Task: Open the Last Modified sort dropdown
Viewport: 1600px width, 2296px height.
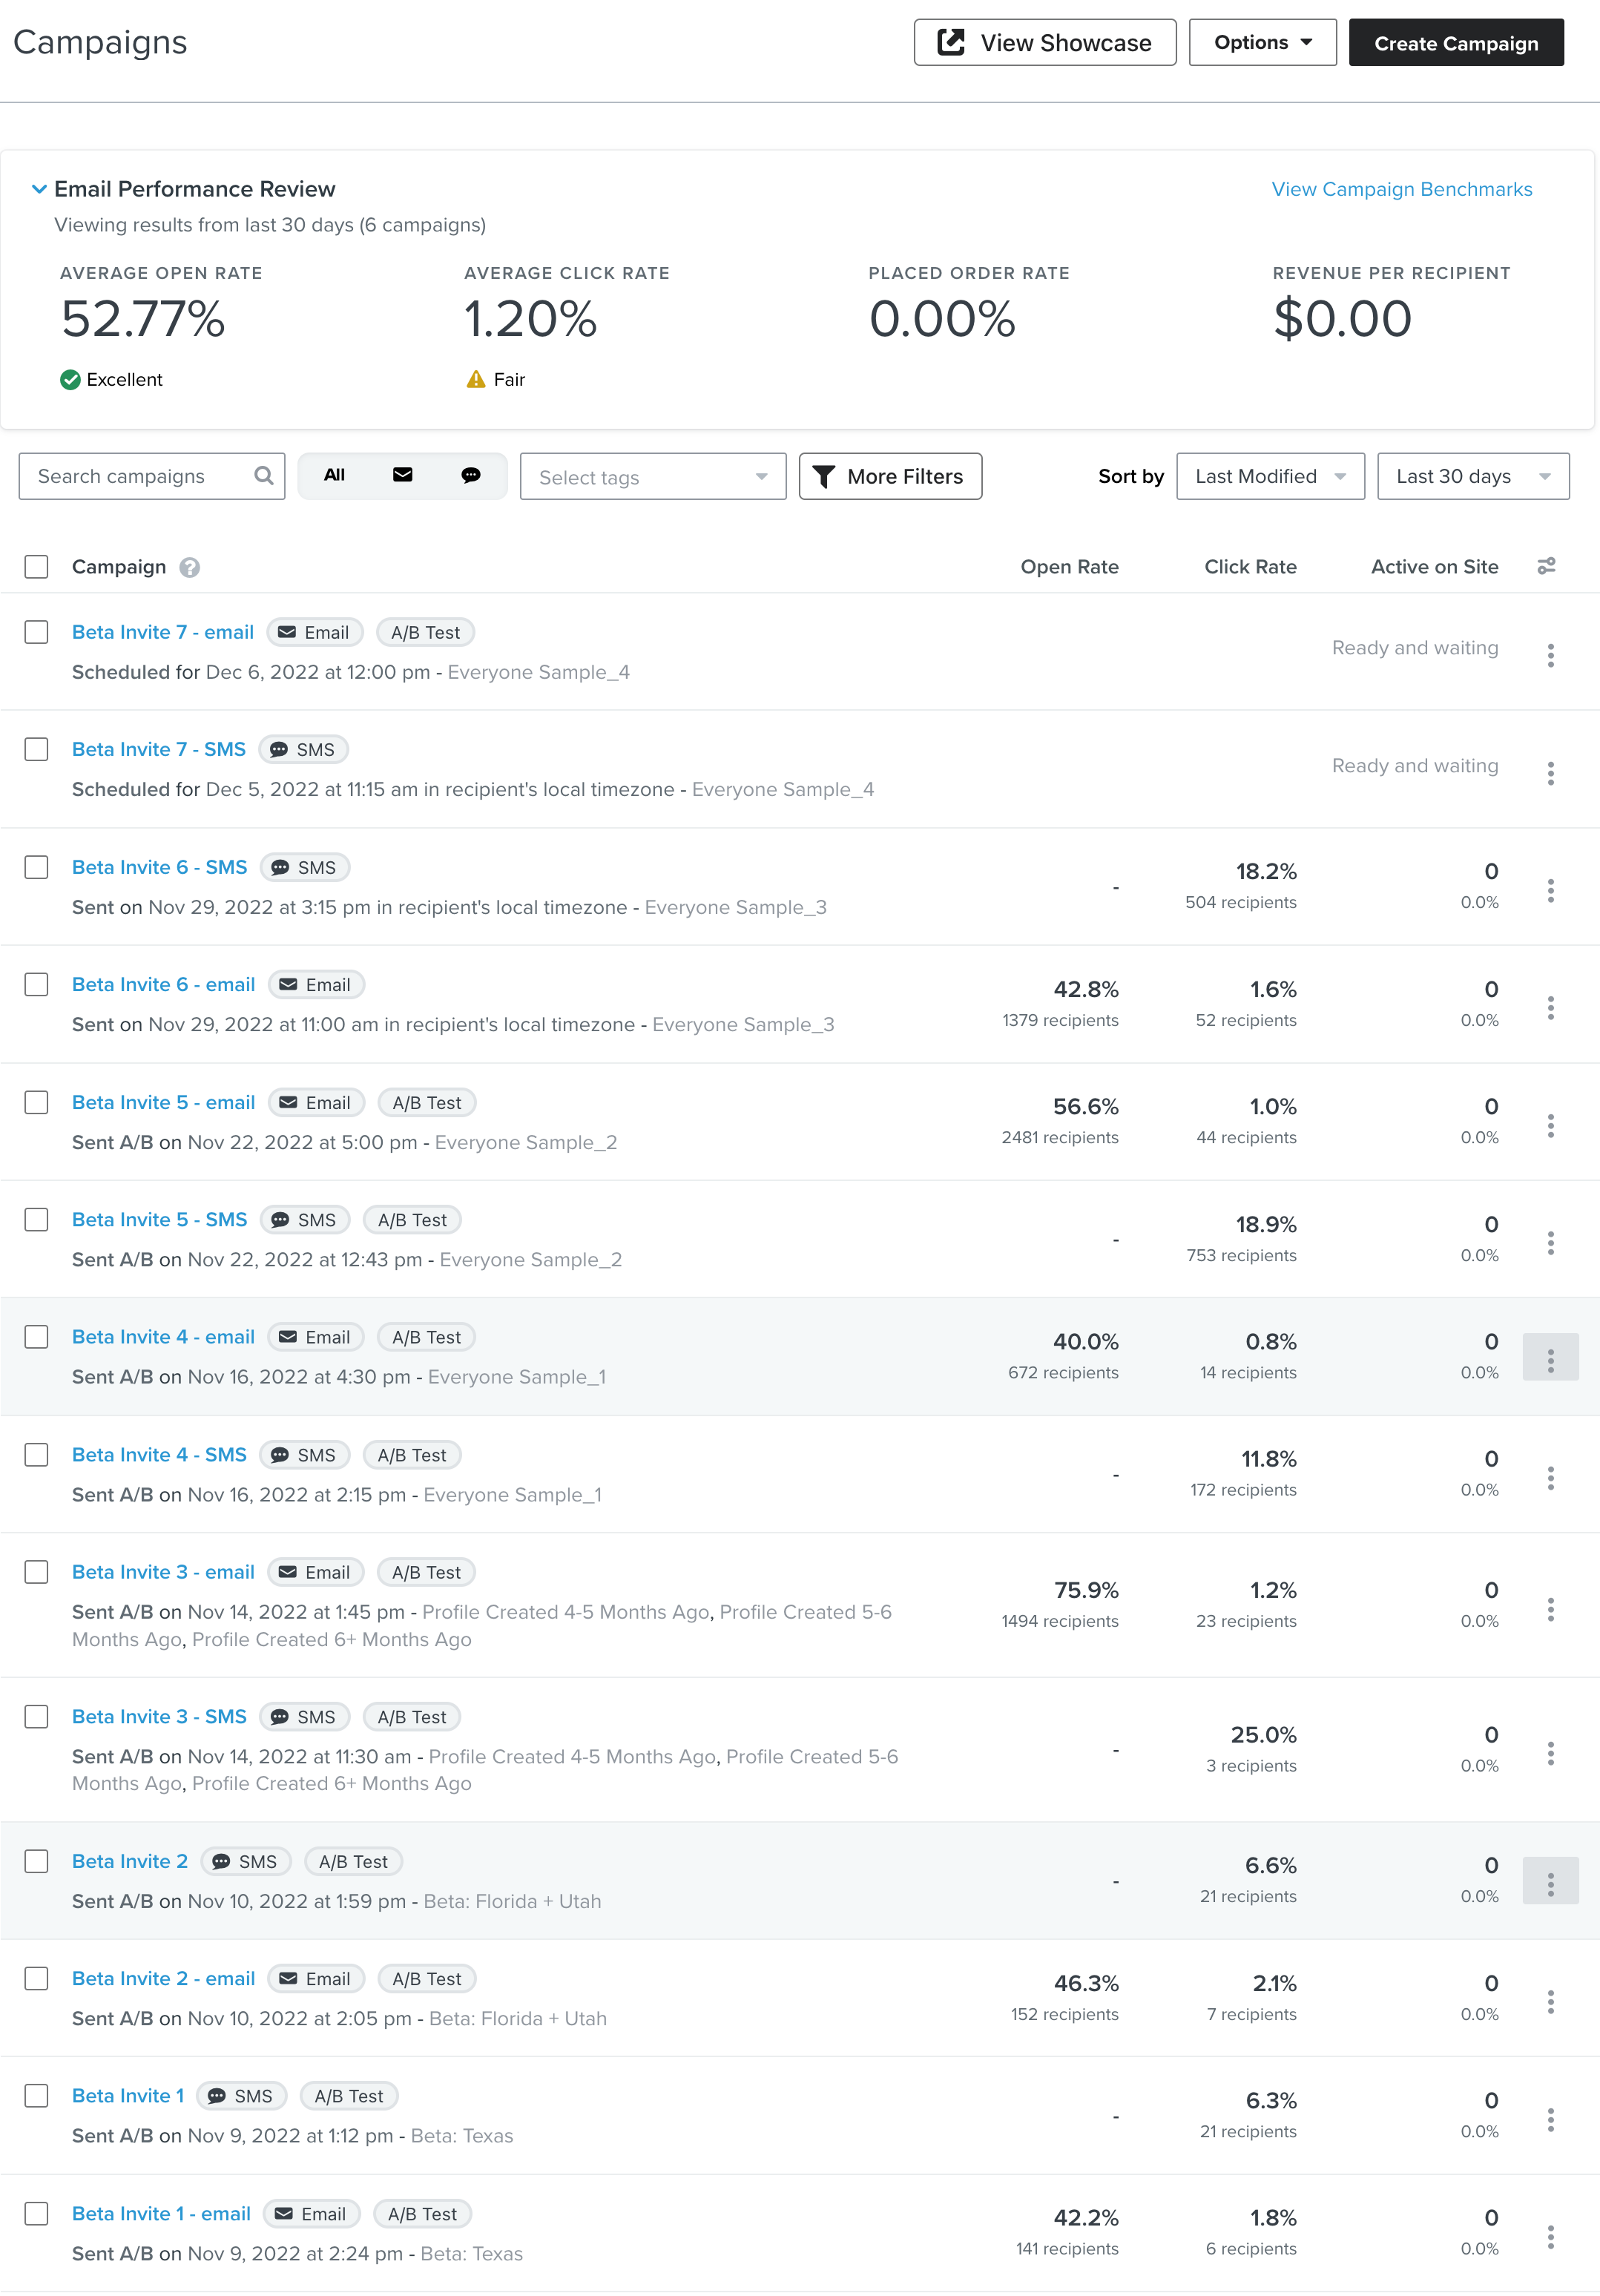Action: [1269, 476]
